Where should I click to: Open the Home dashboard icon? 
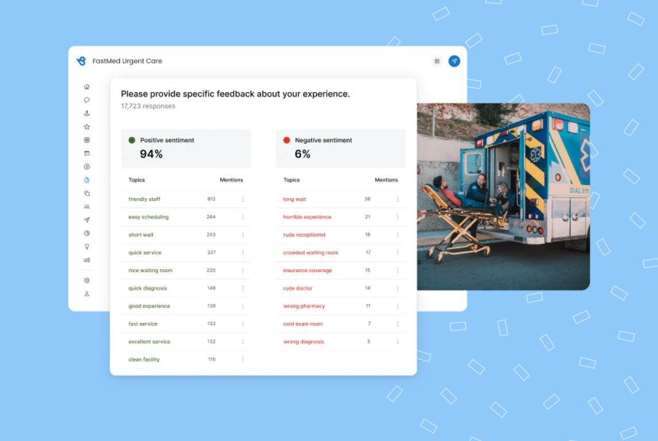pyautogui.click(x=87, y=87)
